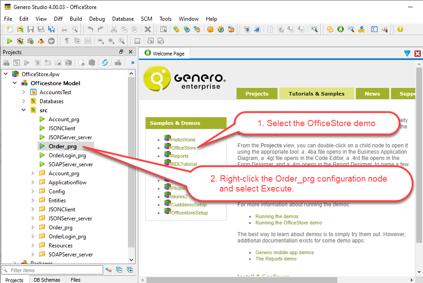
Task: Collapse the src folder node
Action: pos(23,110)
